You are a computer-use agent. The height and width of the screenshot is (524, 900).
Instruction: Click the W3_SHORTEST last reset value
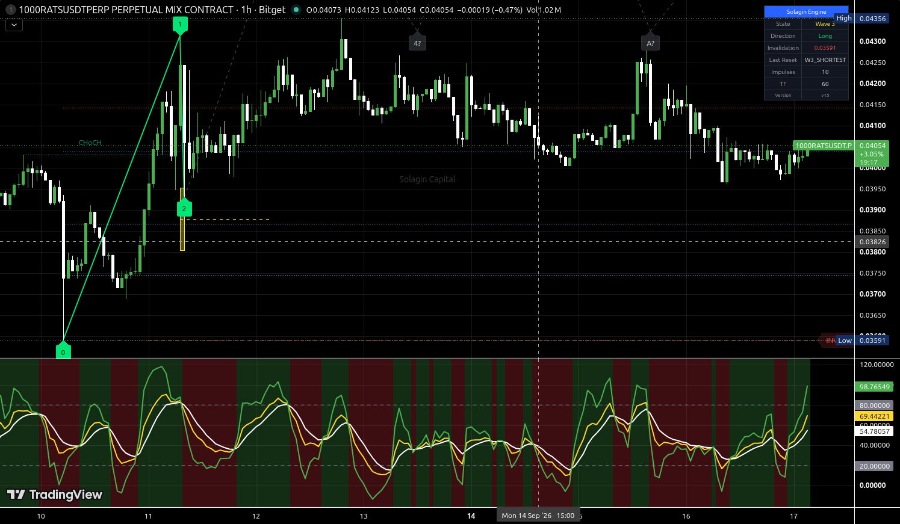(x=825, y=60)
